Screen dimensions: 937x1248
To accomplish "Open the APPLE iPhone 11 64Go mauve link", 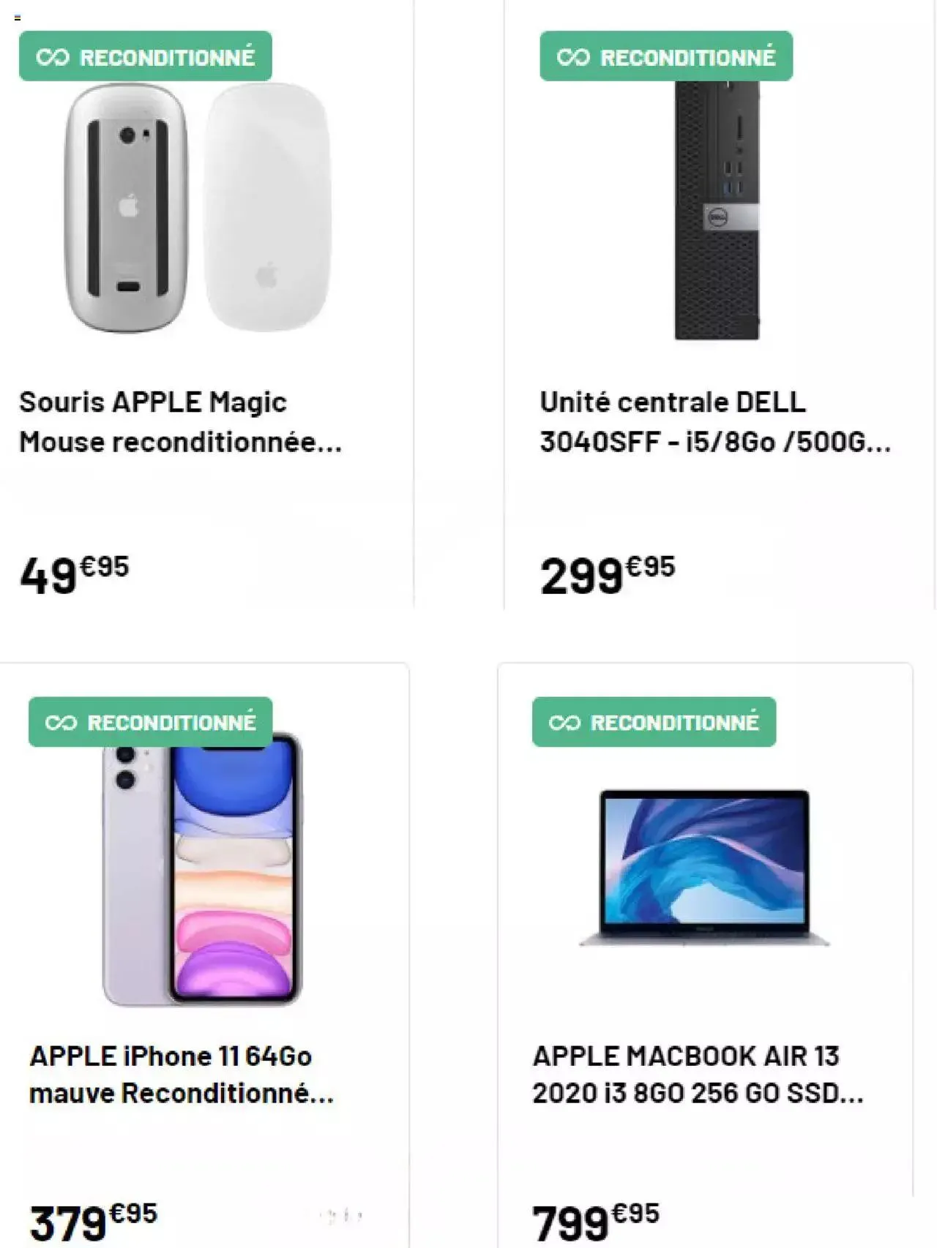I will click(181, 1075).
